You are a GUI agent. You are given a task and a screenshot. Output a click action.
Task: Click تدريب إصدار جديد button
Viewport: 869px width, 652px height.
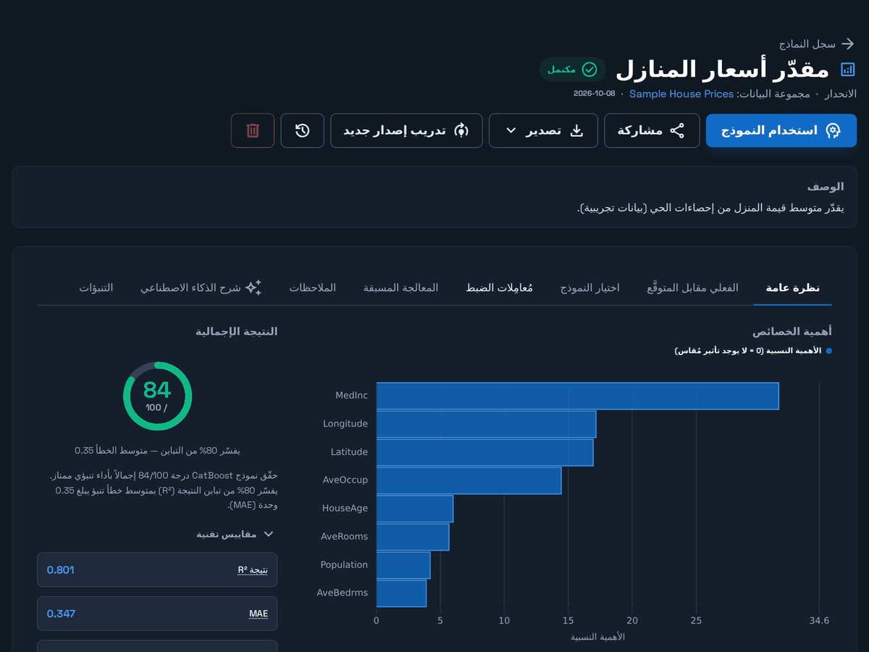(406, 130)
